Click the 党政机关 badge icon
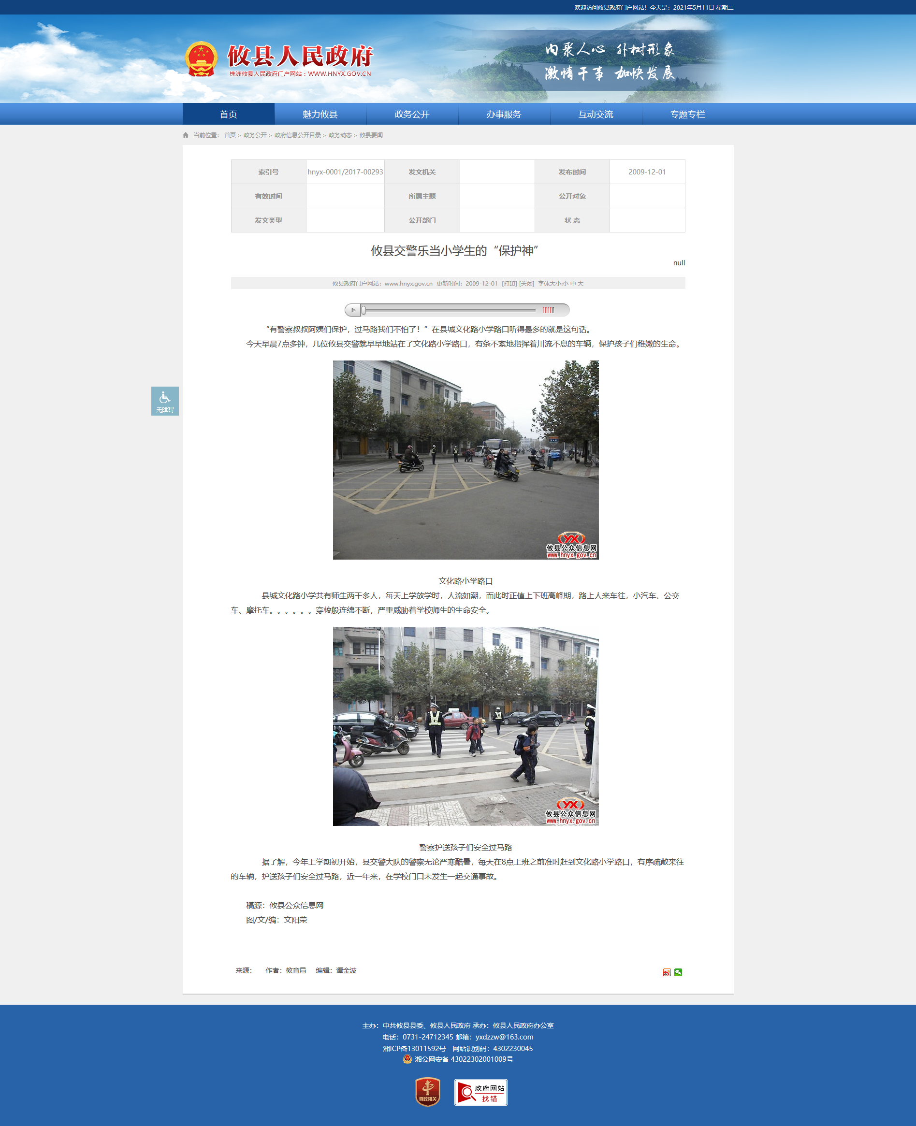The height and width of the screenshot is (1126, 916). pyautogui.click(x=427, y=1092)
